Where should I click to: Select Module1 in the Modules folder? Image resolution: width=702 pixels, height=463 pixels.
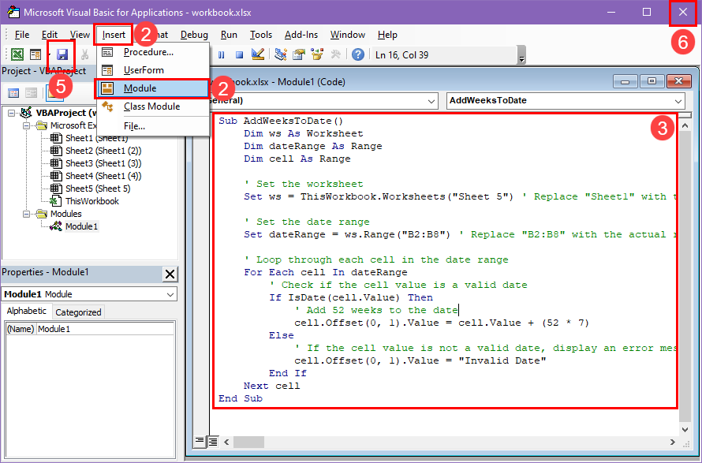pyautogui.click(x=81, y=226)
